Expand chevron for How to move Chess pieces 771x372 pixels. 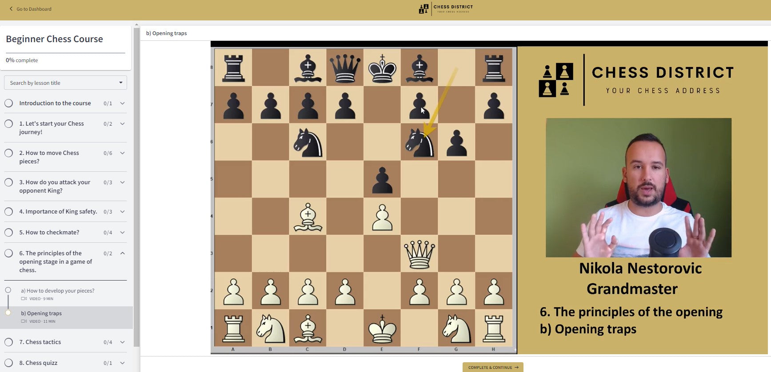122,153
